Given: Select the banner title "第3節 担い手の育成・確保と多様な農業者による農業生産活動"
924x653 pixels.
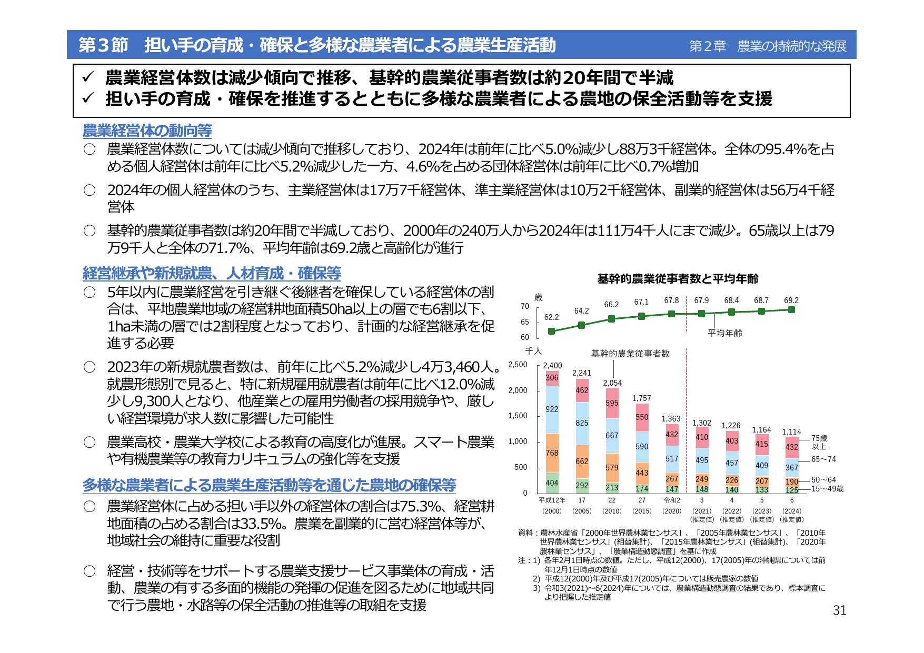Looking at the screenshot, I should [x=317, y=45].
